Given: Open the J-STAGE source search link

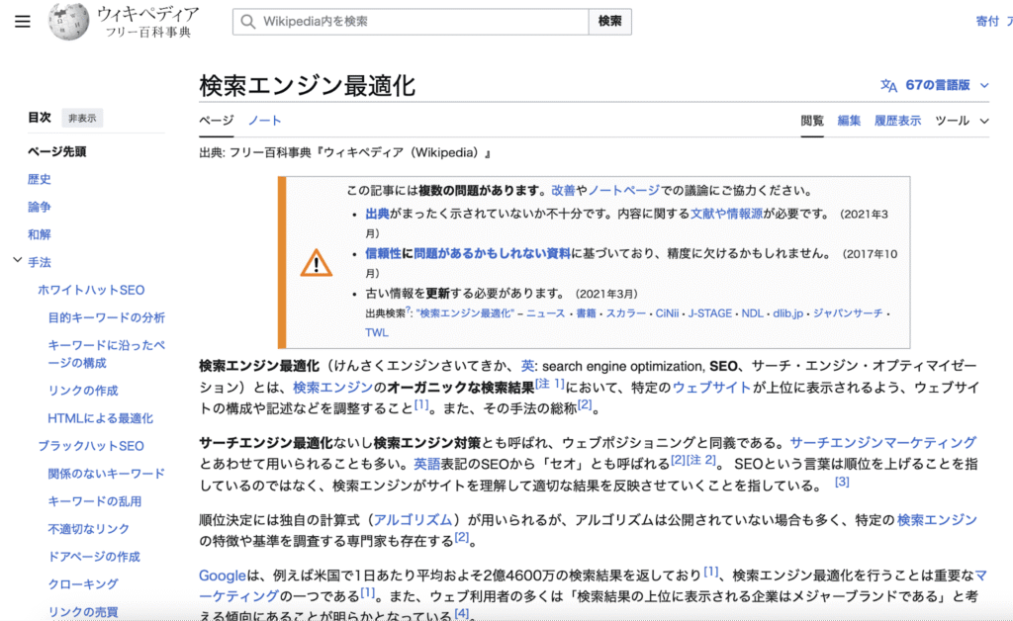Looking at the screenshot, I should tap(709, 313).
